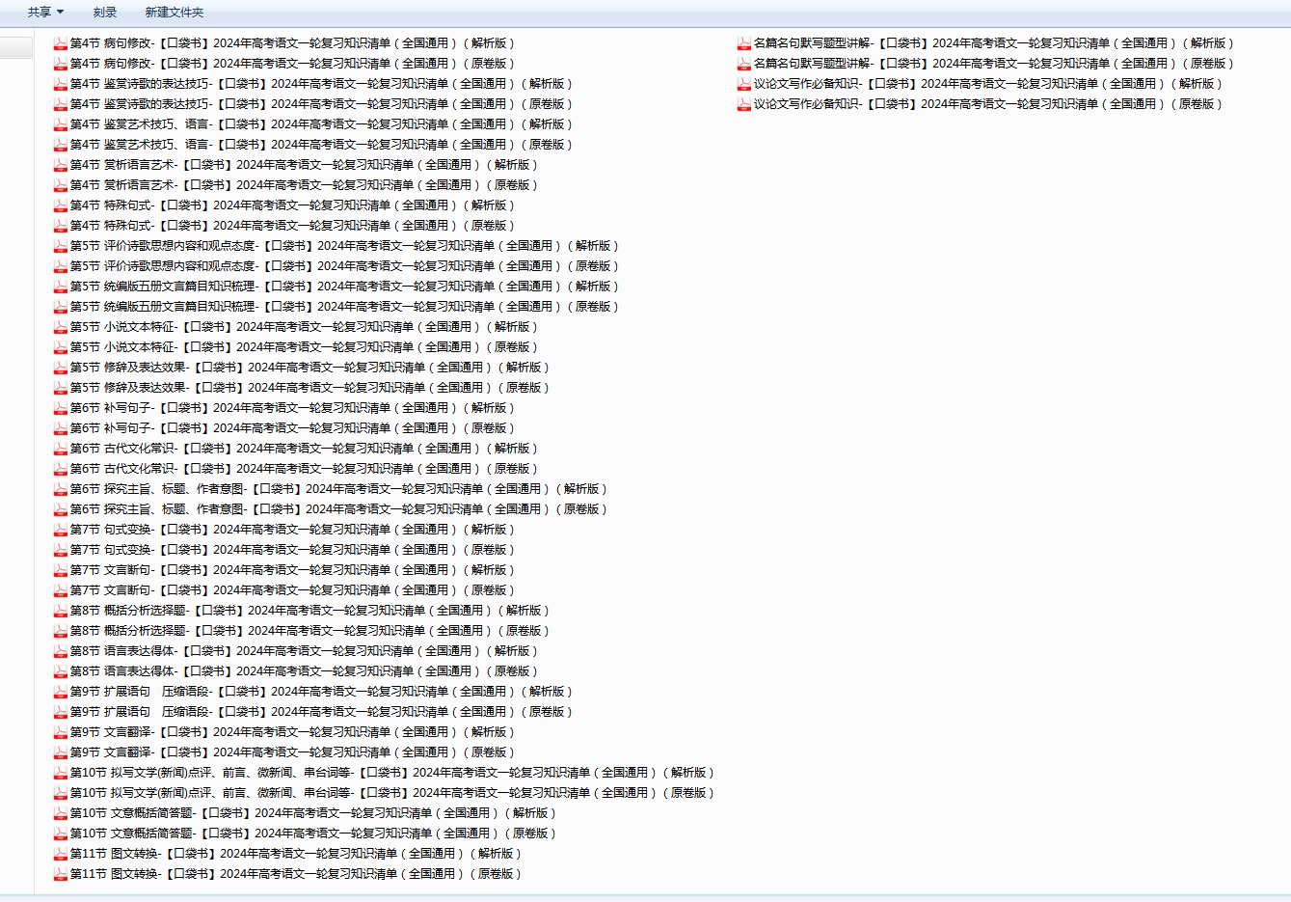The height and width of the screenshot is (902, 1291).
Task: Select file name 第10节 拟写文学(新闻)点评 原卷版
Action: [x=392, y=793]
